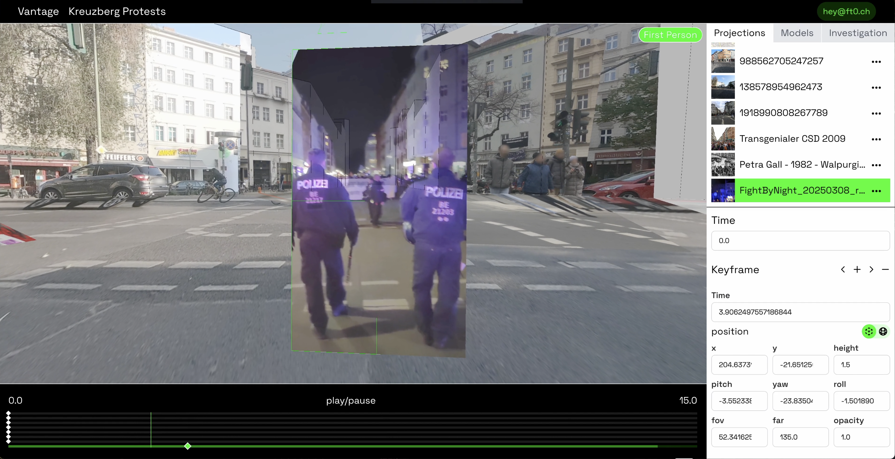Click the opacity input field
The height and width of the screenshot is (459, 895).
point(861,437)
